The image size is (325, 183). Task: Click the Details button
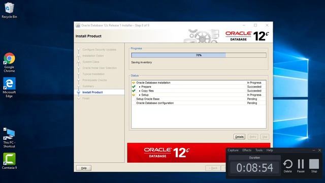[239, 137]
